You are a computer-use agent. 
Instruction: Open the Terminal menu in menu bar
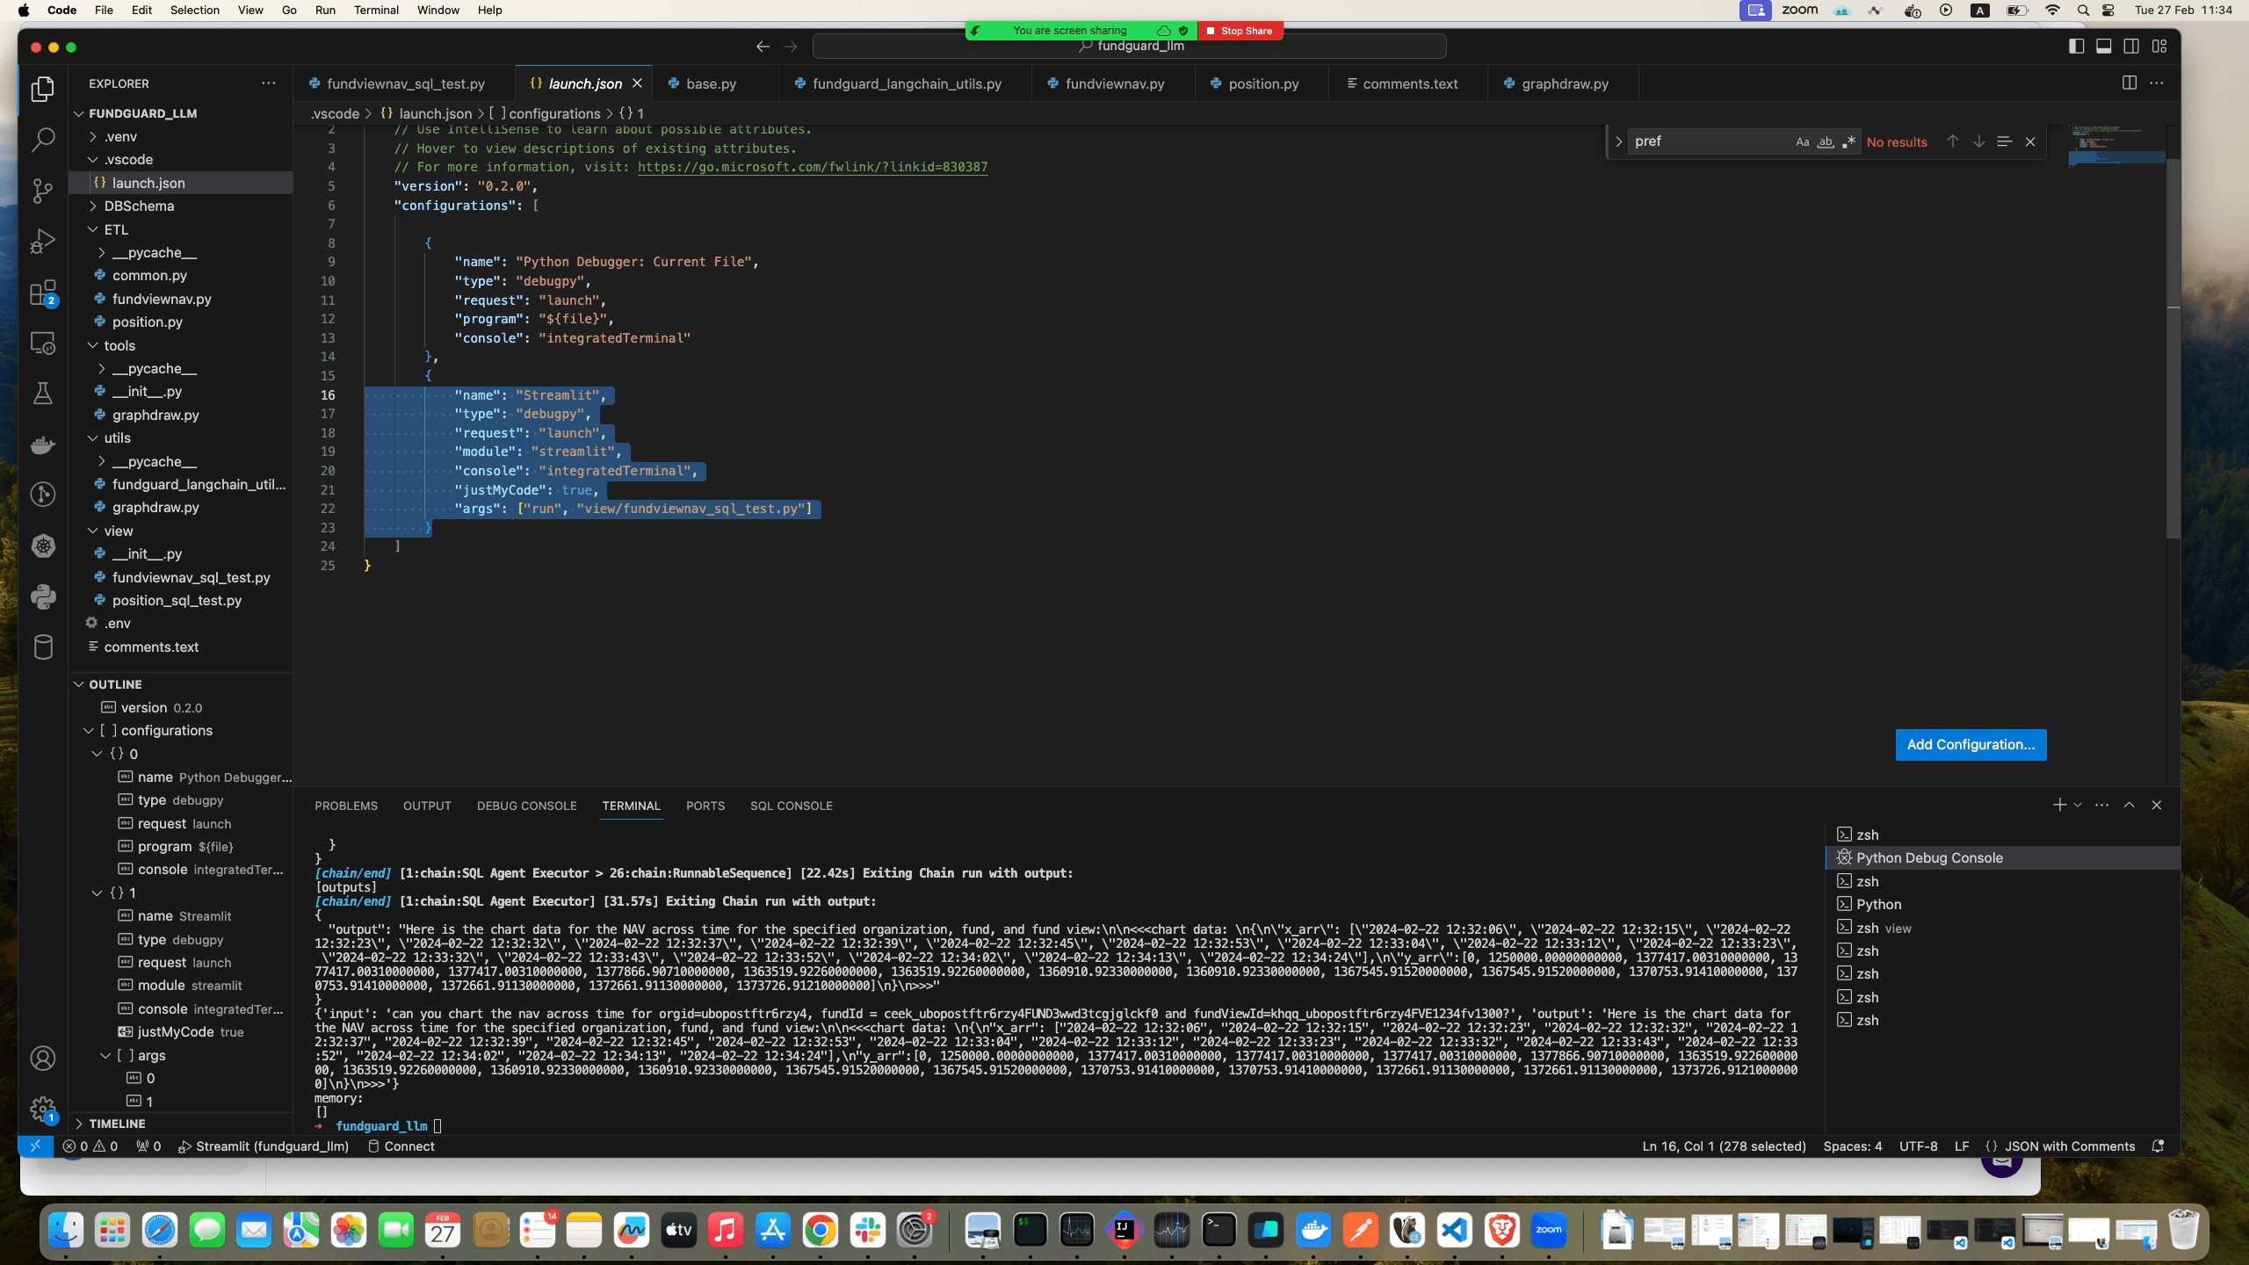pos(376,11)
